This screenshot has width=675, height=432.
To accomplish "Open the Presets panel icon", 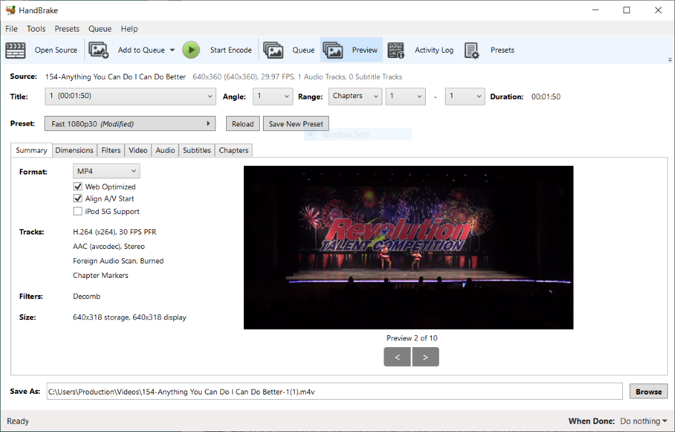I will coord(471,50).
